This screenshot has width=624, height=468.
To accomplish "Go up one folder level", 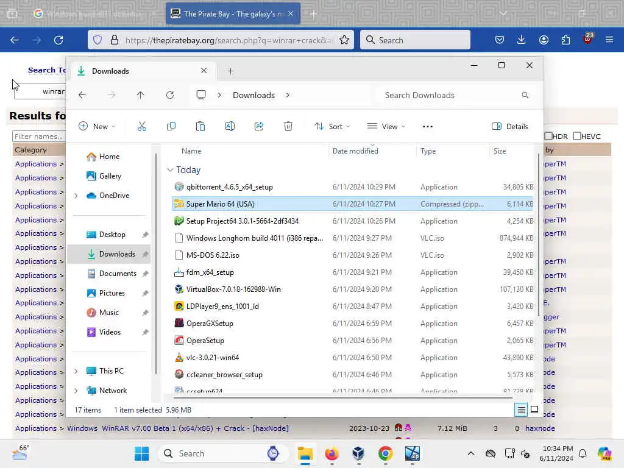I will (x=141, y=95).
